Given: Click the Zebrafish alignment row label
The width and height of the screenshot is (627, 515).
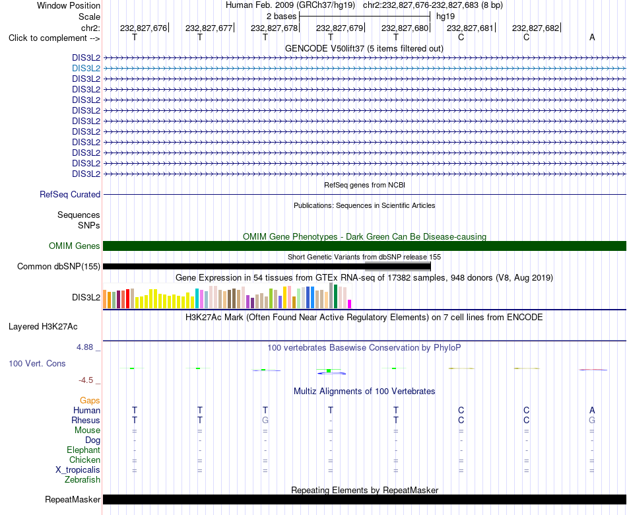Looking at the screenshot, I should [x=82, y=479].
